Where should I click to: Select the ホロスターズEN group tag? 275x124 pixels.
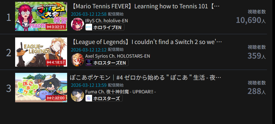pyautogui.click(x=107, y=63)
